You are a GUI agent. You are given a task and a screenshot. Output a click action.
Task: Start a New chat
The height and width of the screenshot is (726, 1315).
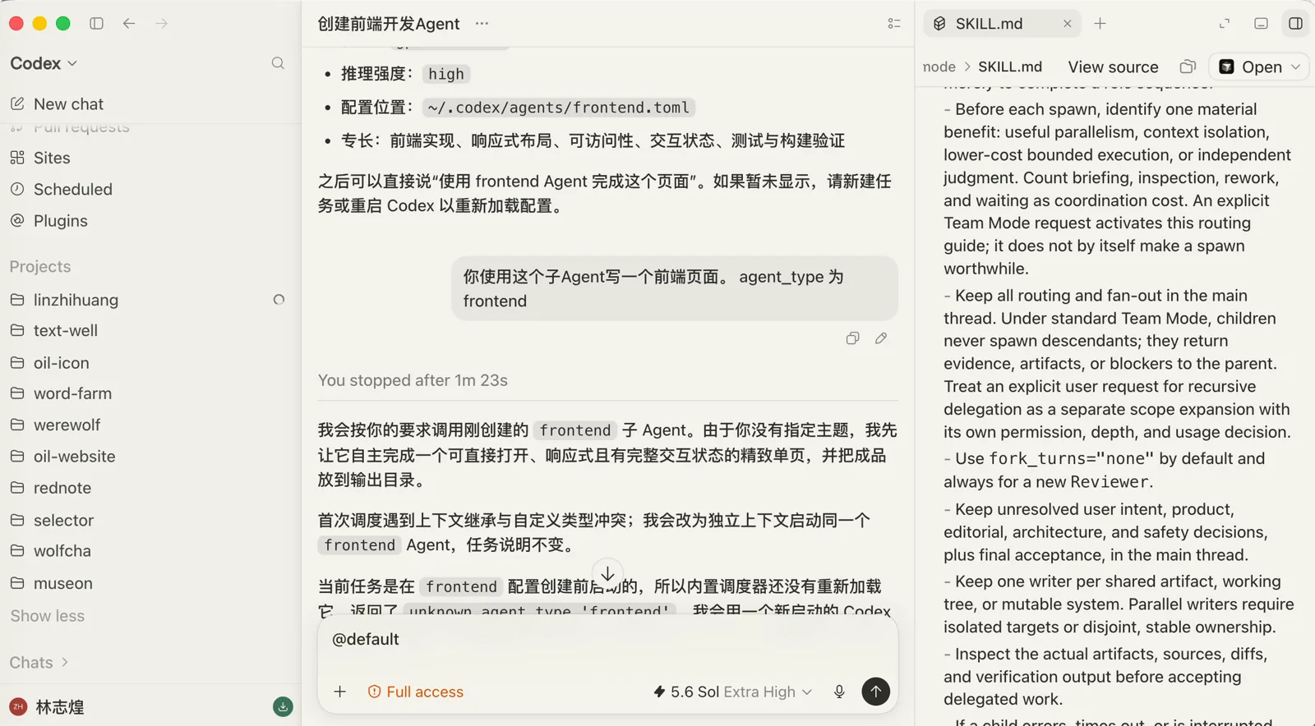pyautogui.click(x=57, y=104)
